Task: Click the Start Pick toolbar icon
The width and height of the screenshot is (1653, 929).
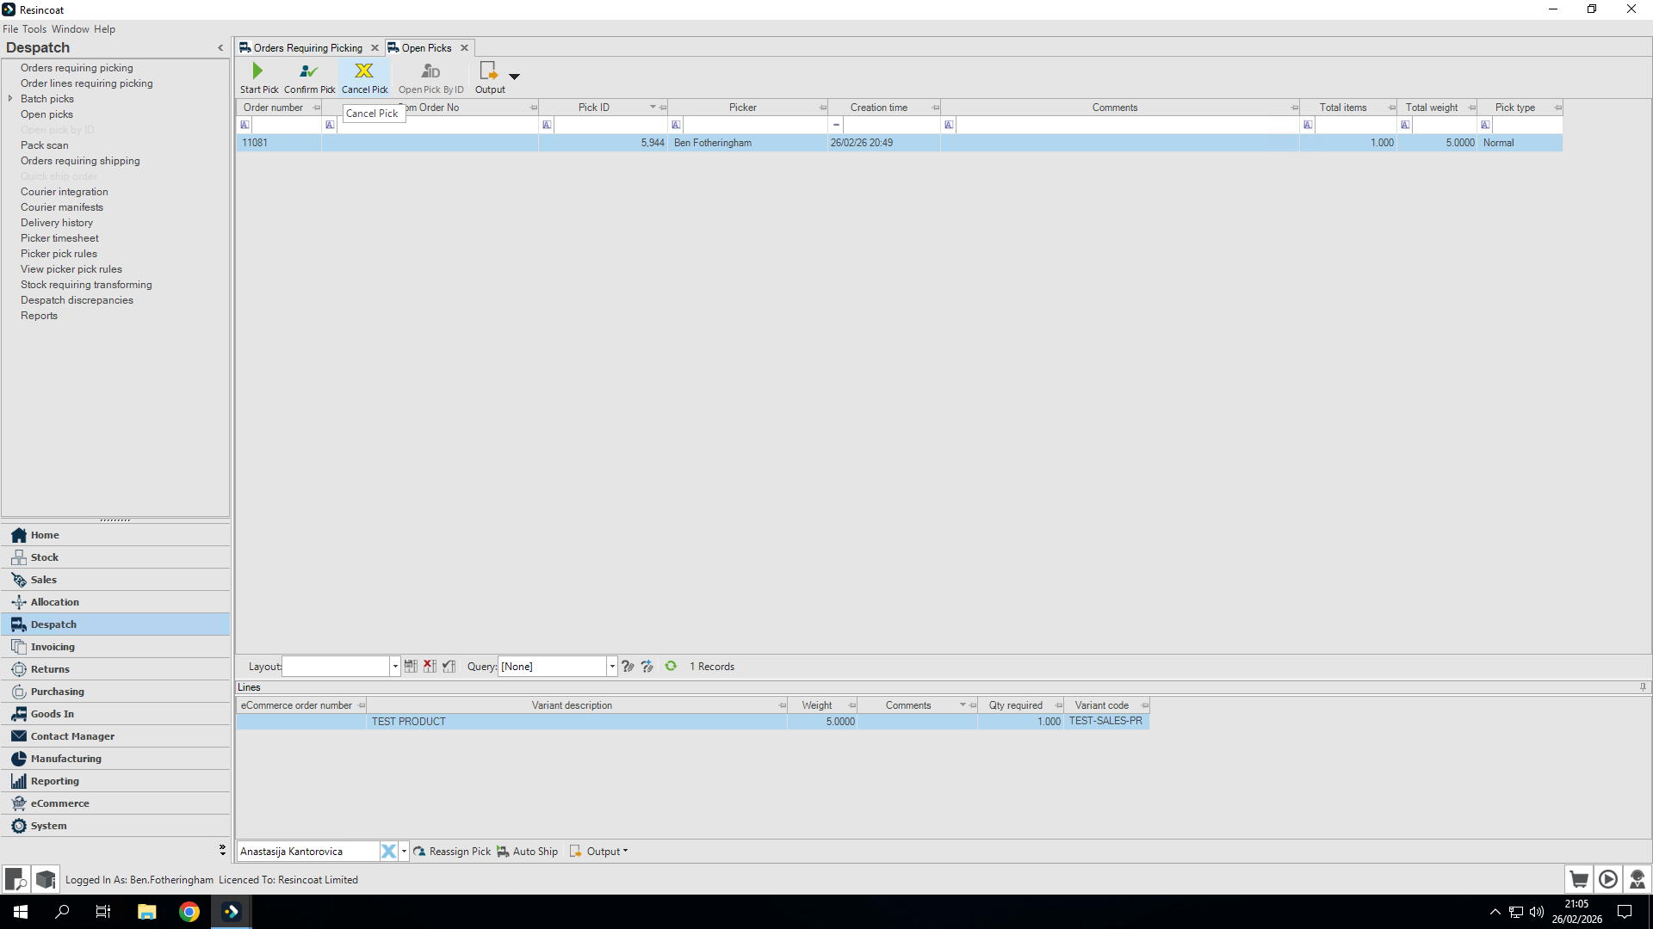Action: point(257,71)
